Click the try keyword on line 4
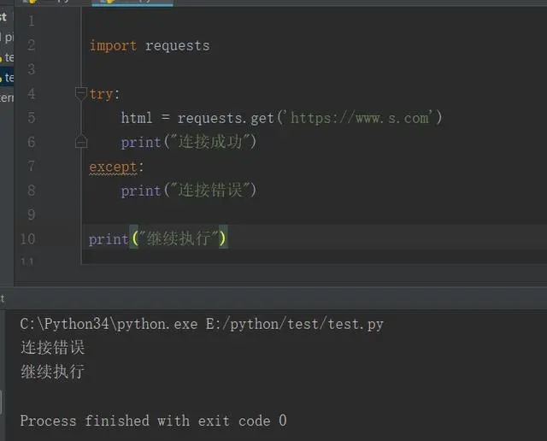Viewport: 547px width, 441px height. [101, 94]
